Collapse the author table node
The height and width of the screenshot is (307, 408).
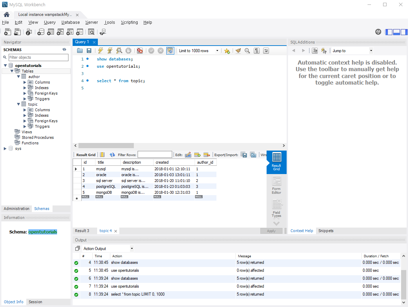[x=18, y=77]
